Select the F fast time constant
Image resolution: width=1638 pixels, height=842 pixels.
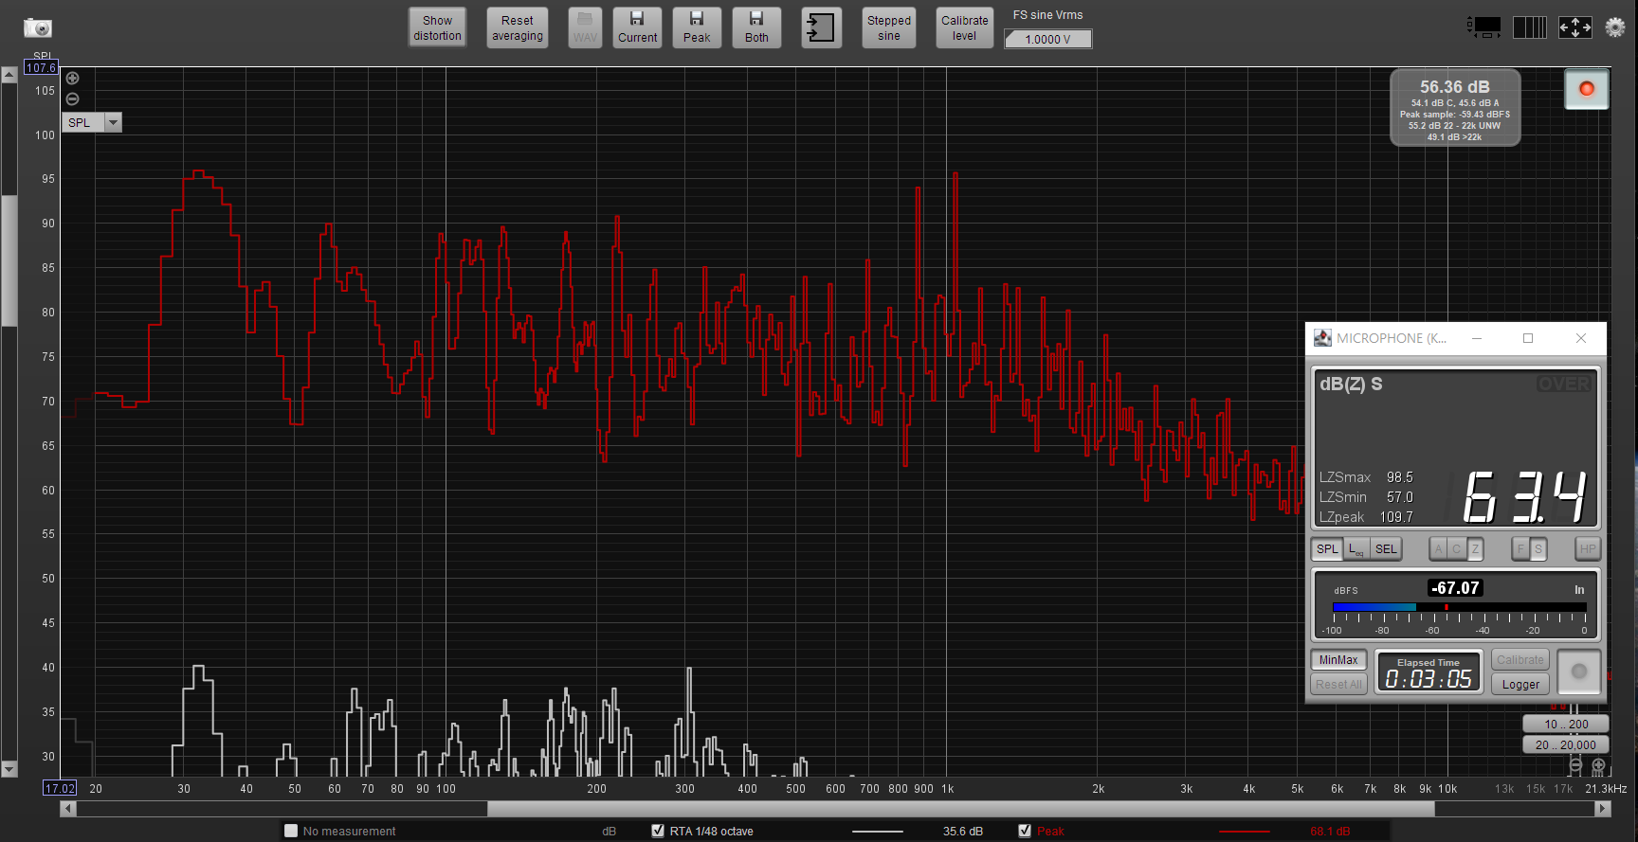click(1520, 549)
